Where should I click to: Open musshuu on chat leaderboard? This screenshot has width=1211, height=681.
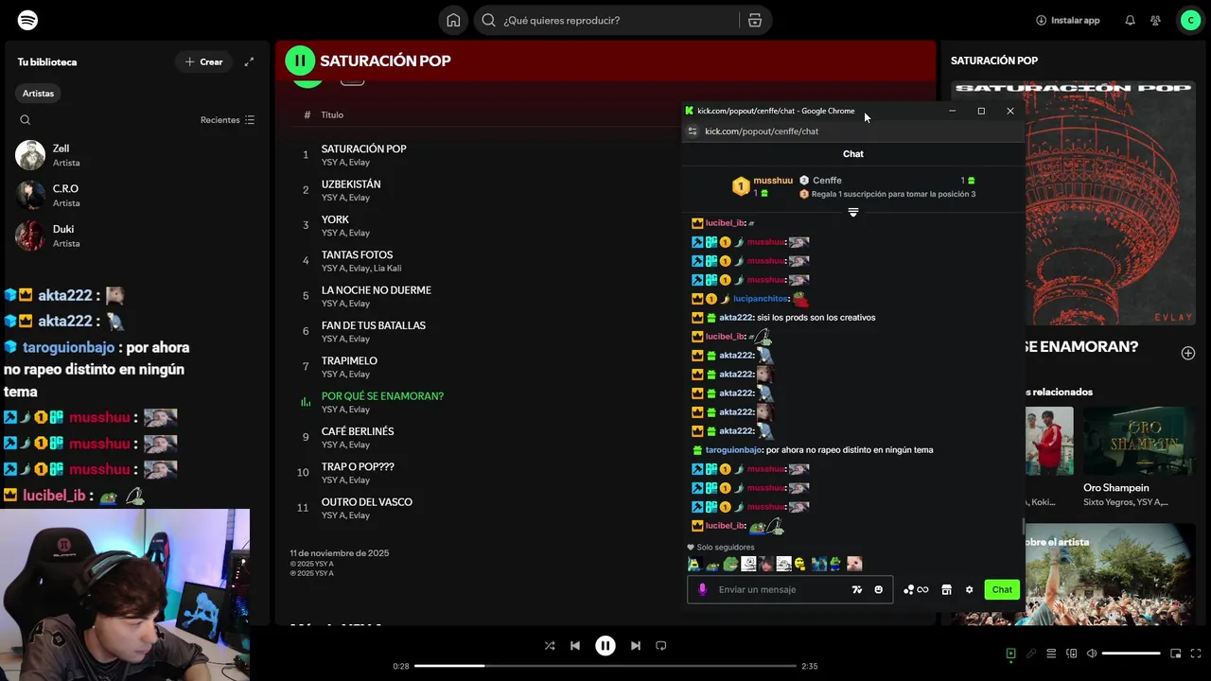point(773,181)
